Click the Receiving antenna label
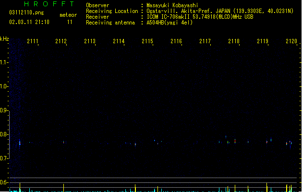The width and height of the screenshot is (302, 192). tap(110, 23)
